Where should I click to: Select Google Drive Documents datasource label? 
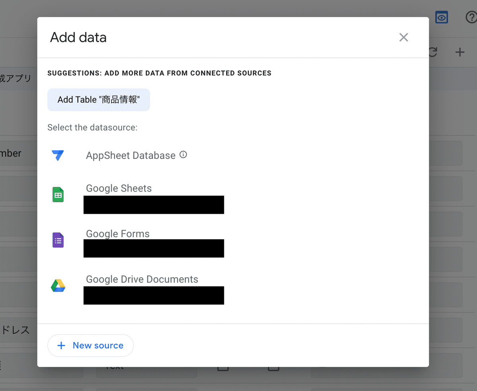tap(142, 279)
